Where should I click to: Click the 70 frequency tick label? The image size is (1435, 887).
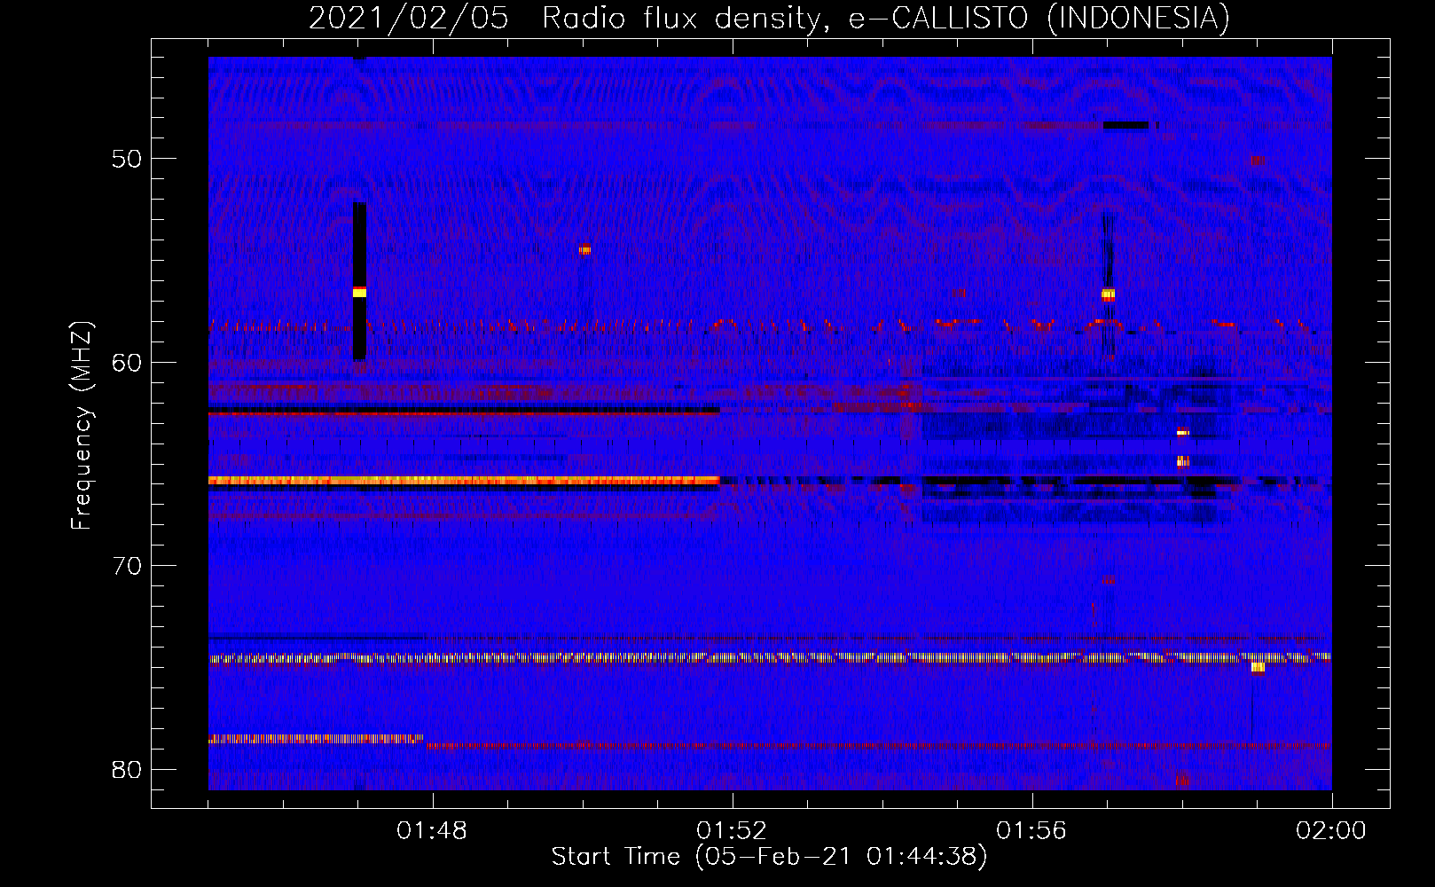[x=127, y=566]
